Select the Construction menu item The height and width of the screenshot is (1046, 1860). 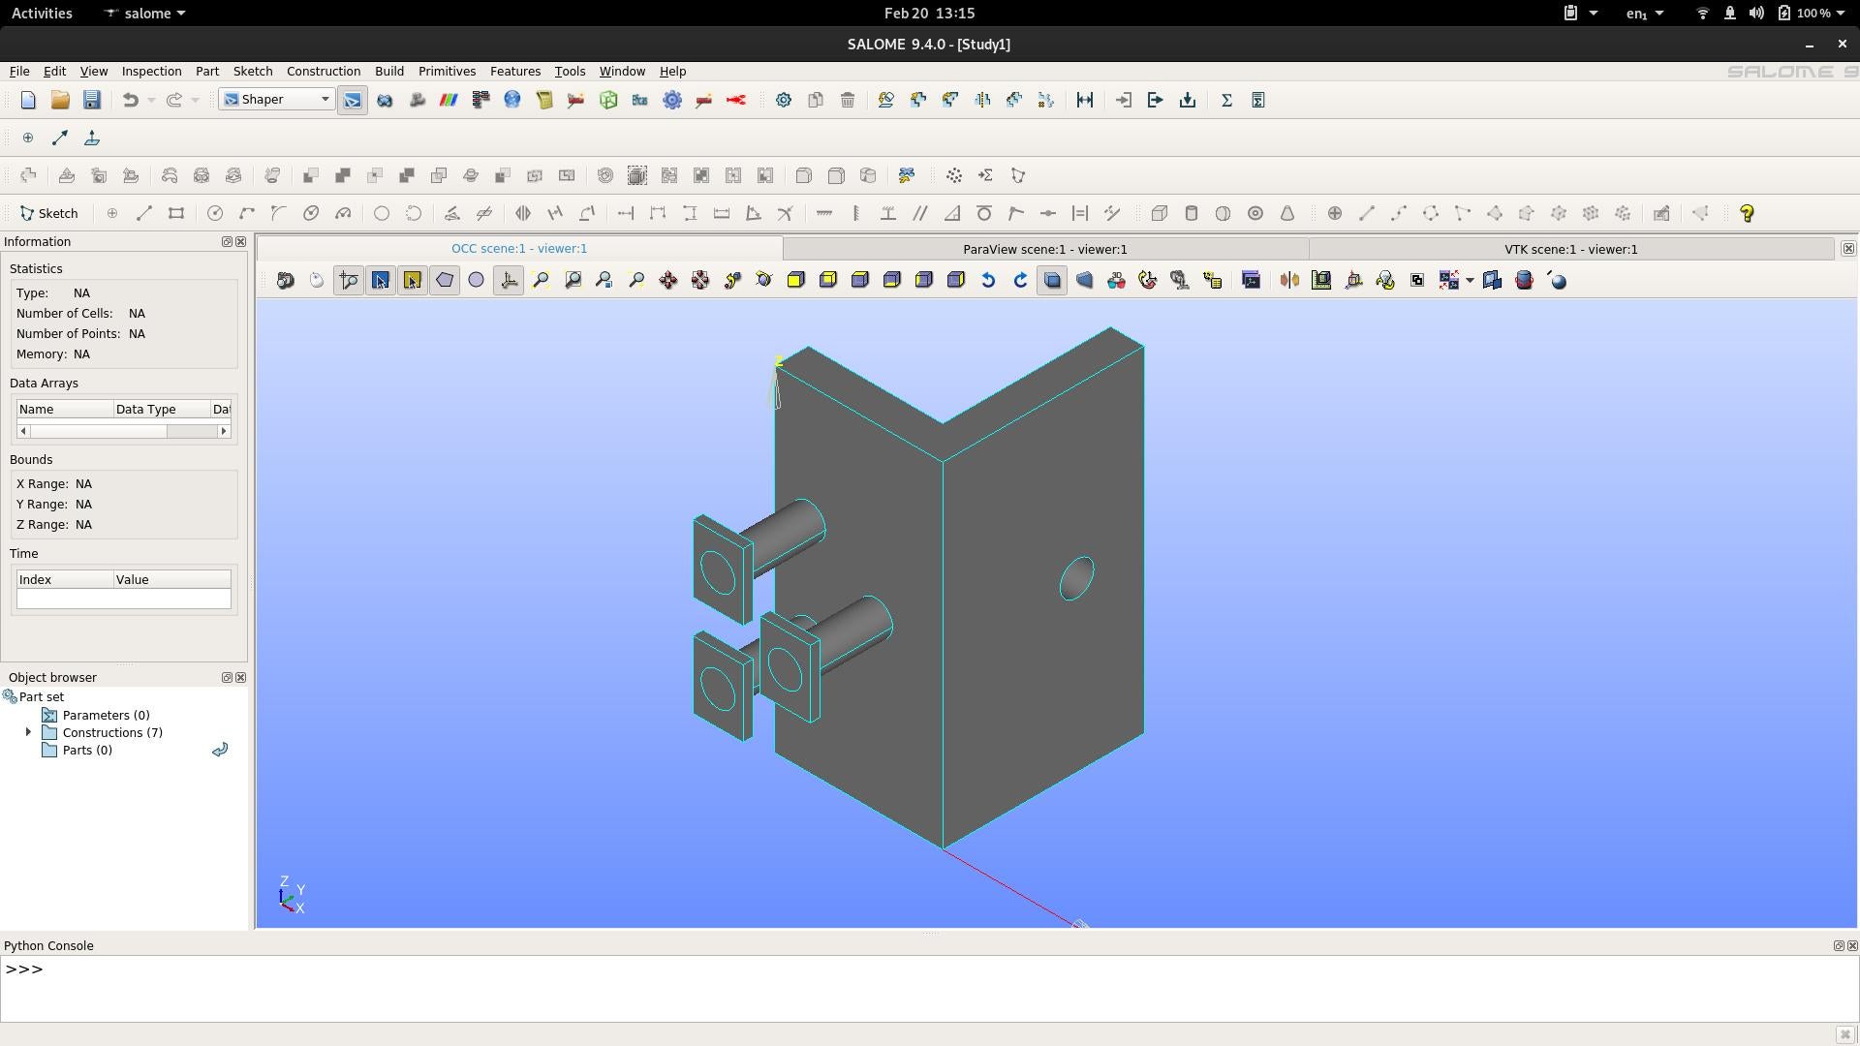[324, 71]
